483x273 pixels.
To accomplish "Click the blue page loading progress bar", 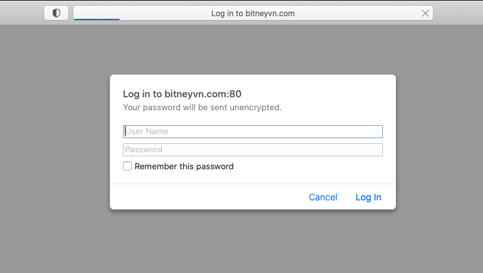I will (x=96, y=19).
